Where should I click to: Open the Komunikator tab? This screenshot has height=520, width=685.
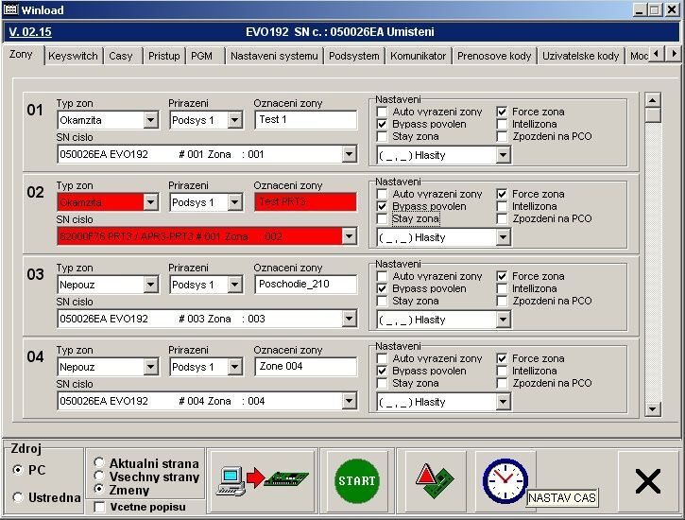(418, 56)
